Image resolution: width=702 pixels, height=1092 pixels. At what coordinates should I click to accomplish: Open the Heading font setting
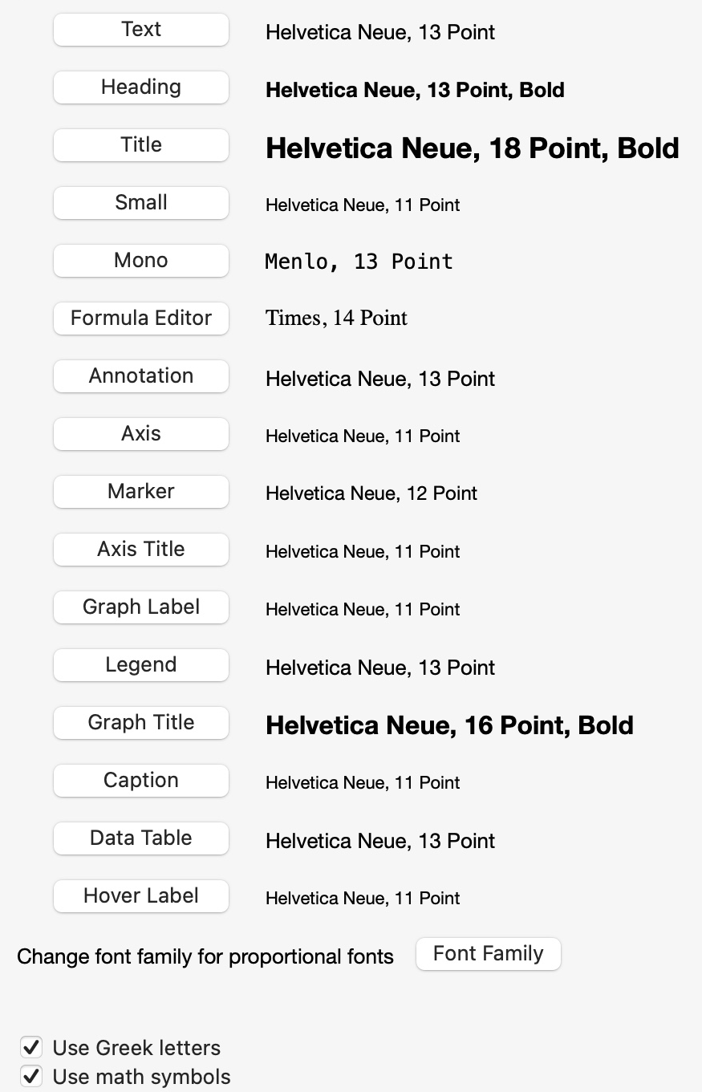coord(141,87)
